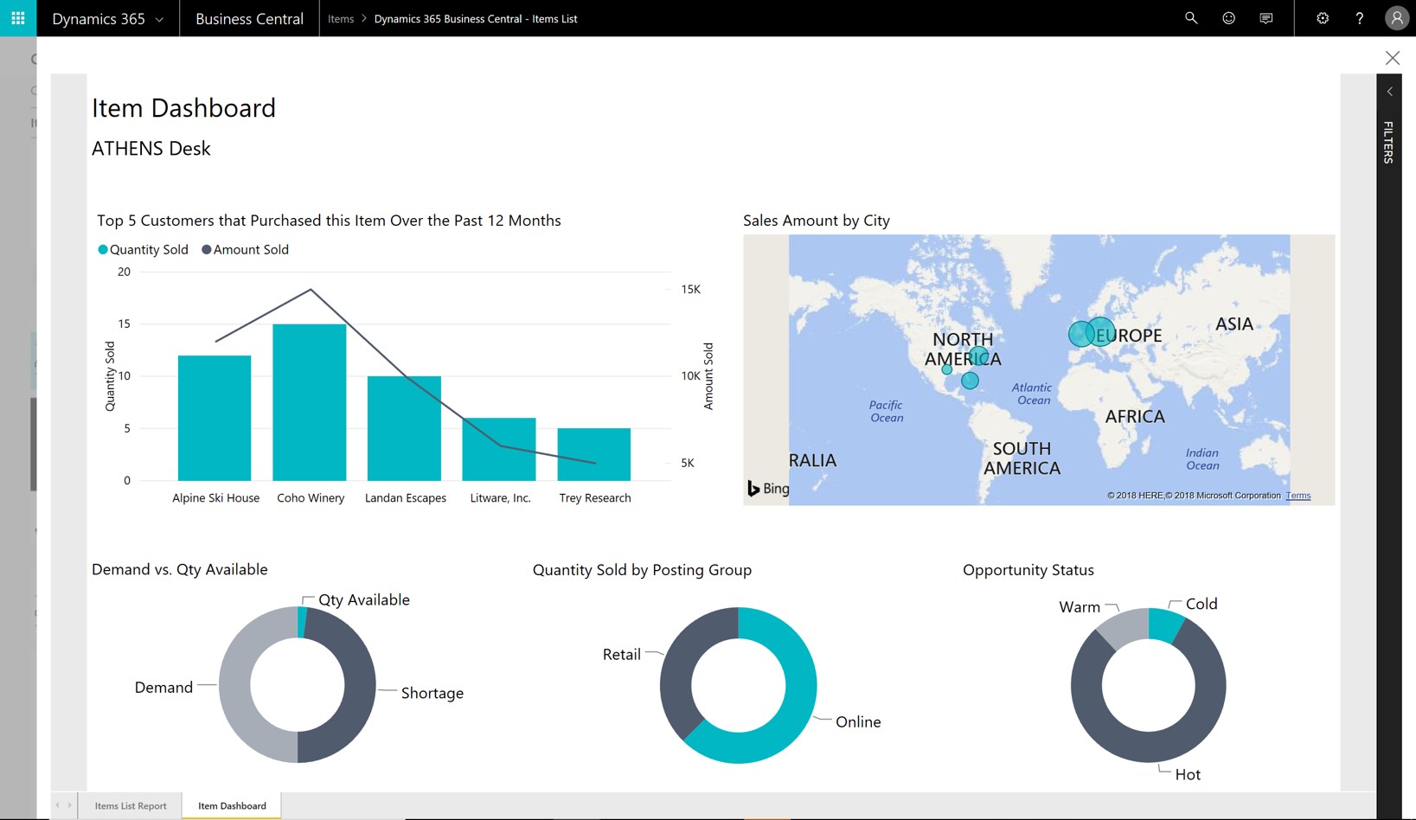1416x820 pixels.
Task: Click the smiley feedback icon
Action: 1228,18
